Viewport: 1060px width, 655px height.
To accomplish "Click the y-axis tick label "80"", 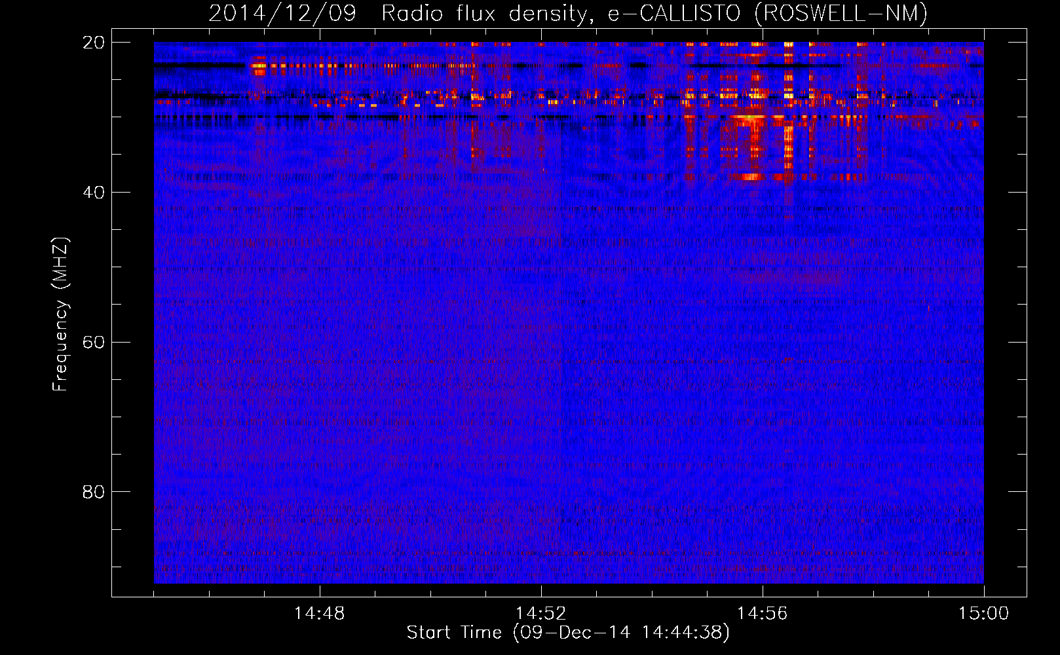I will pyautogui.click(x=94, y=492).
